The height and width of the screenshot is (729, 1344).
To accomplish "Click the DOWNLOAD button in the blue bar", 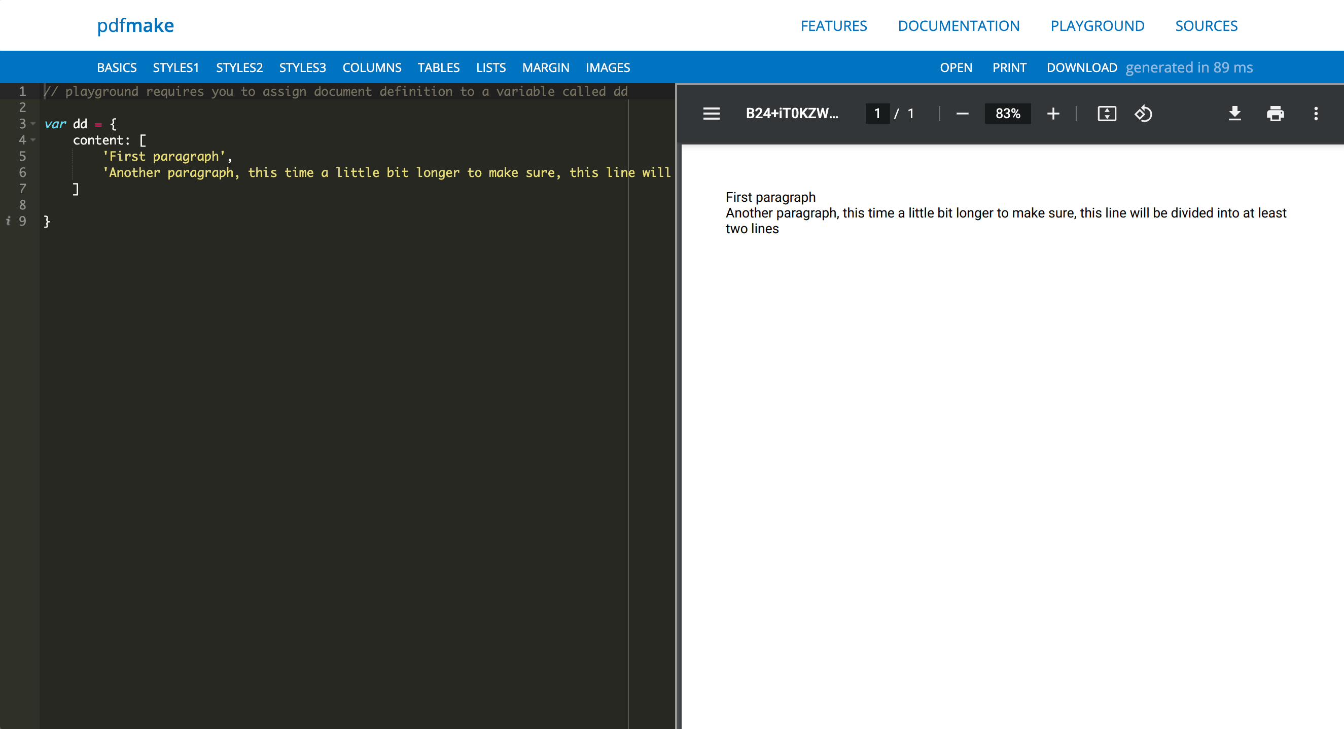I will click(1082, 68).
